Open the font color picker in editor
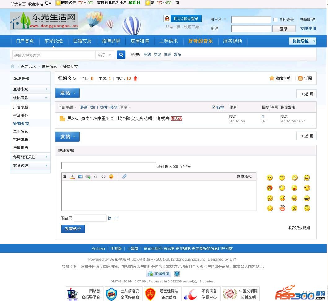The width and height of the screenshot is (328, 301). coord(72,177)
